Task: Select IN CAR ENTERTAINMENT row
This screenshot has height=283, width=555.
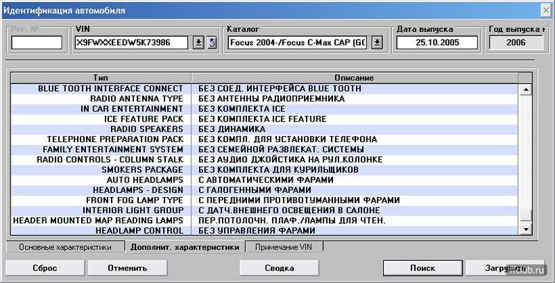Action: 266,109
